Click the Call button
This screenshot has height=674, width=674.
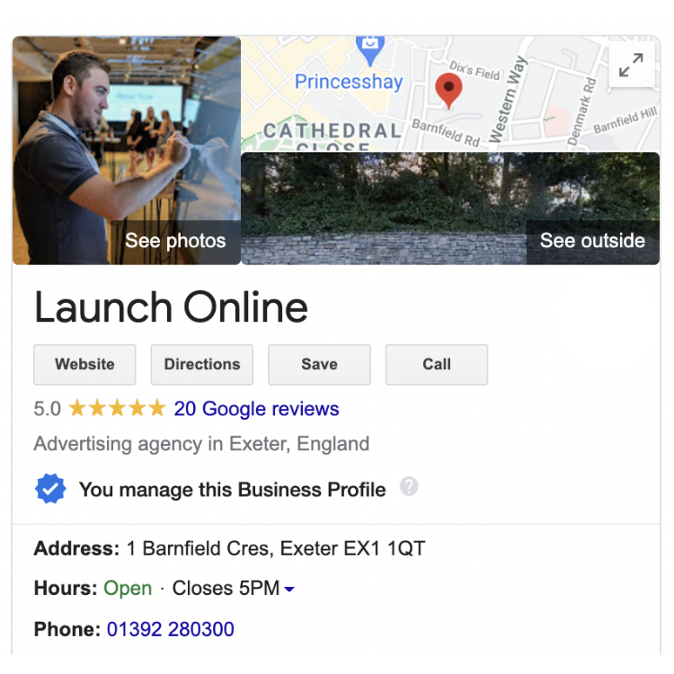[437, 365]
